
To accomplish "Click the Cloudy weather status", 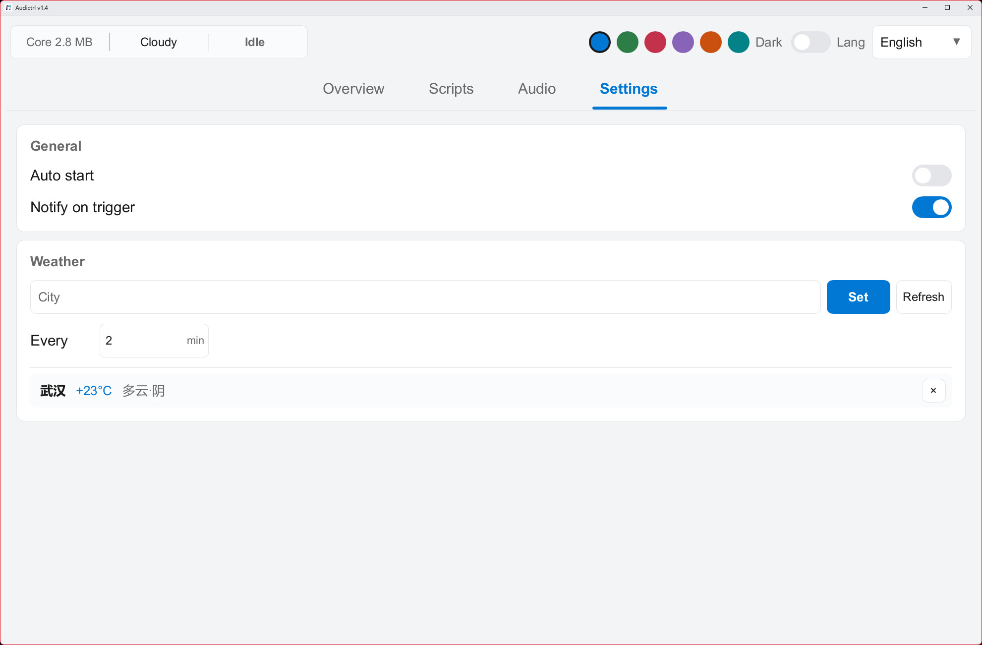I will coord(159,42).
